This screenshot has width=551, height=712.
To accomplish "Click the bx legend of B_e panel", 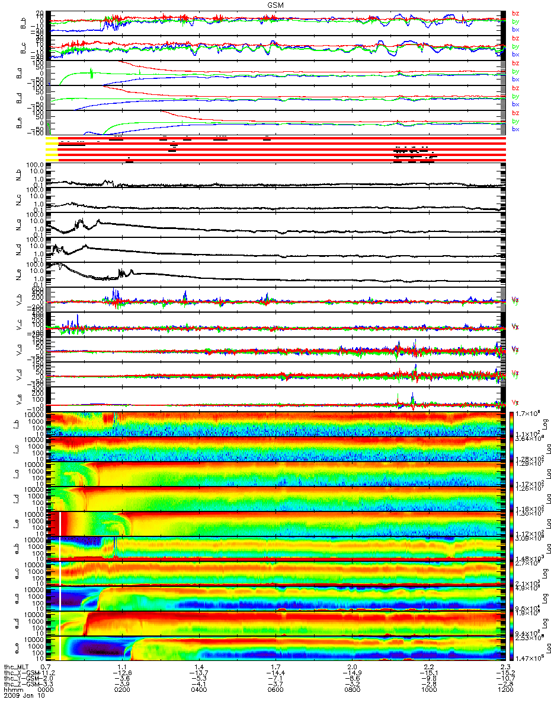I will (515, 129).
